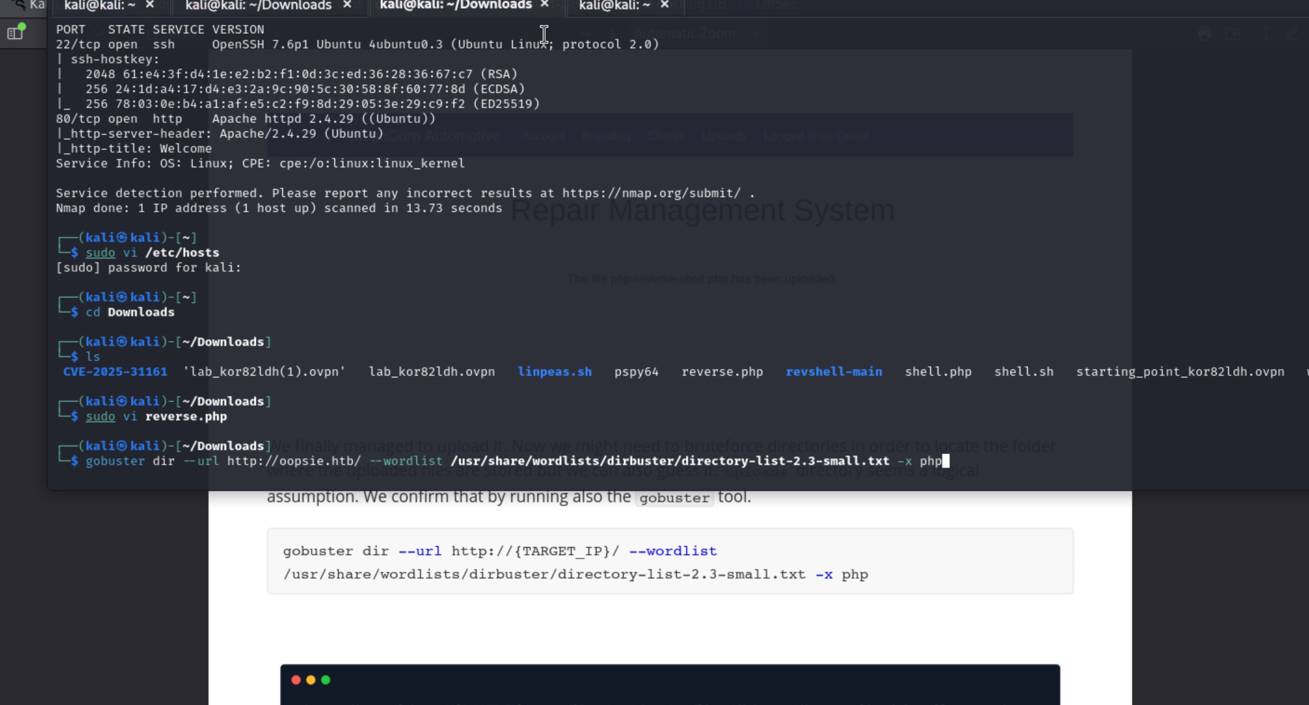The height and width of the screenshot is (705, 1309).
Task: Select the rightmost kali@kali: ~ tab
Action: (614, 5)
